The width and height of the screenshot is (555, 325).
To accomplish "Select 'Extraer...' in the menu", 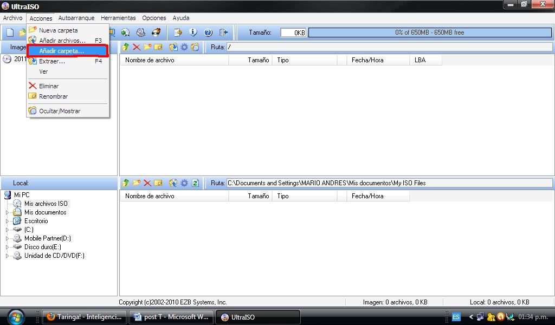I will click(x=68, y=61).
